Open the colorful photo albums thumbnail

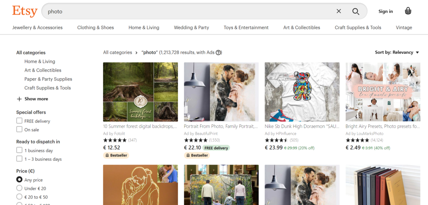click(383, 185)
